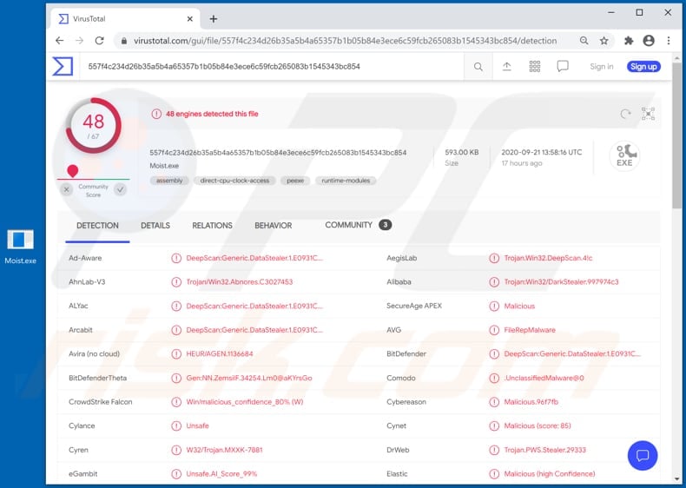Click the Sign in link
Screen dimensions: 686x488
pos(602,67)
